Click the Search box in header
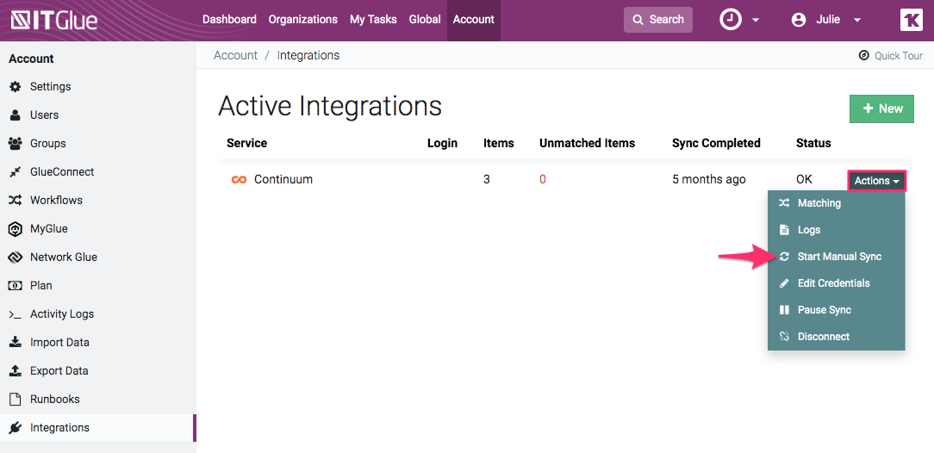934x453 pixels. (x=658, y=20)
